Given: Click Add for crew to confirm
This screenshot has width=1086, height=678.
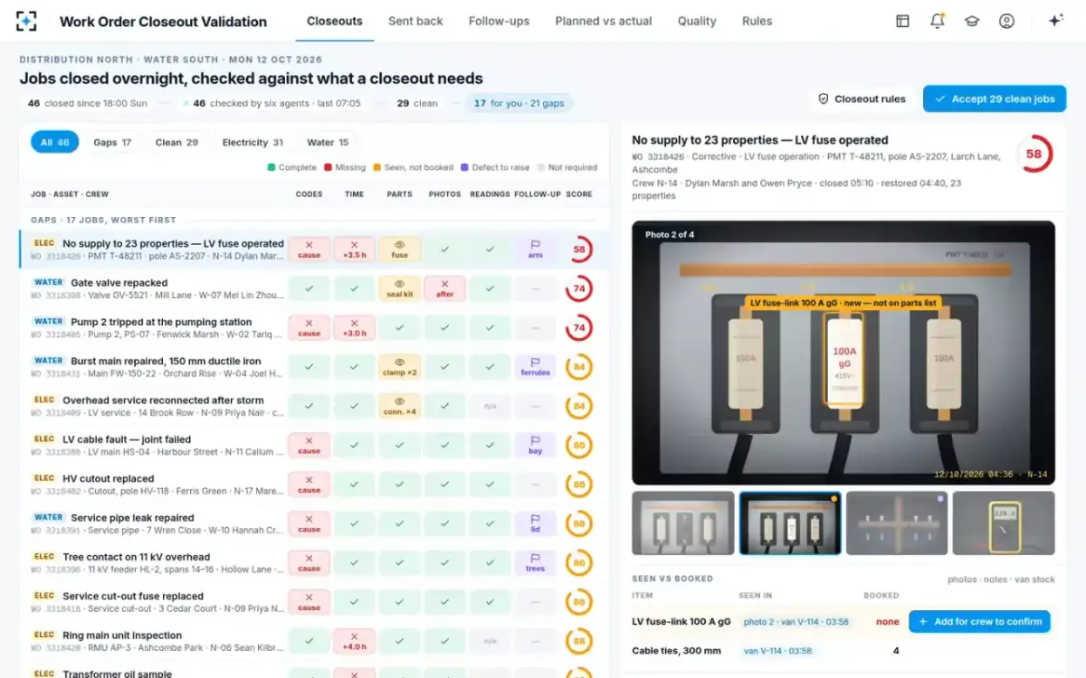Looking at the screenshot, I should click(x=979, y=621).
